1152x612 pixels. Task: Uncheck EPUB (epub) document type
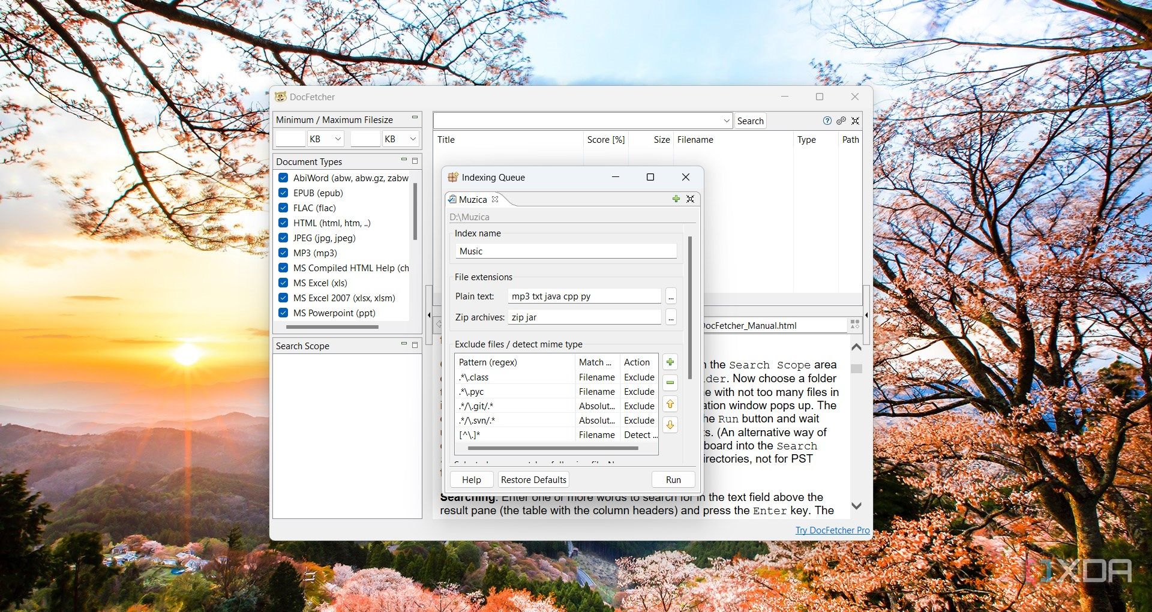[x=283, y=193]
